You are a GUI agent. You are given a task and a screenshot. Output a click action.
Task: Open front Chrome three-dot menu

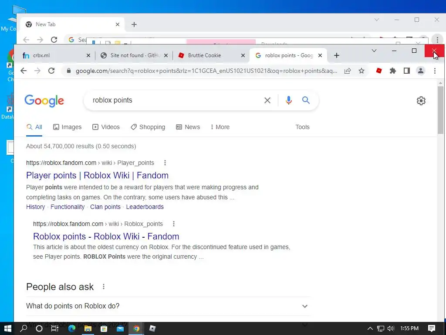pos(435,71)
